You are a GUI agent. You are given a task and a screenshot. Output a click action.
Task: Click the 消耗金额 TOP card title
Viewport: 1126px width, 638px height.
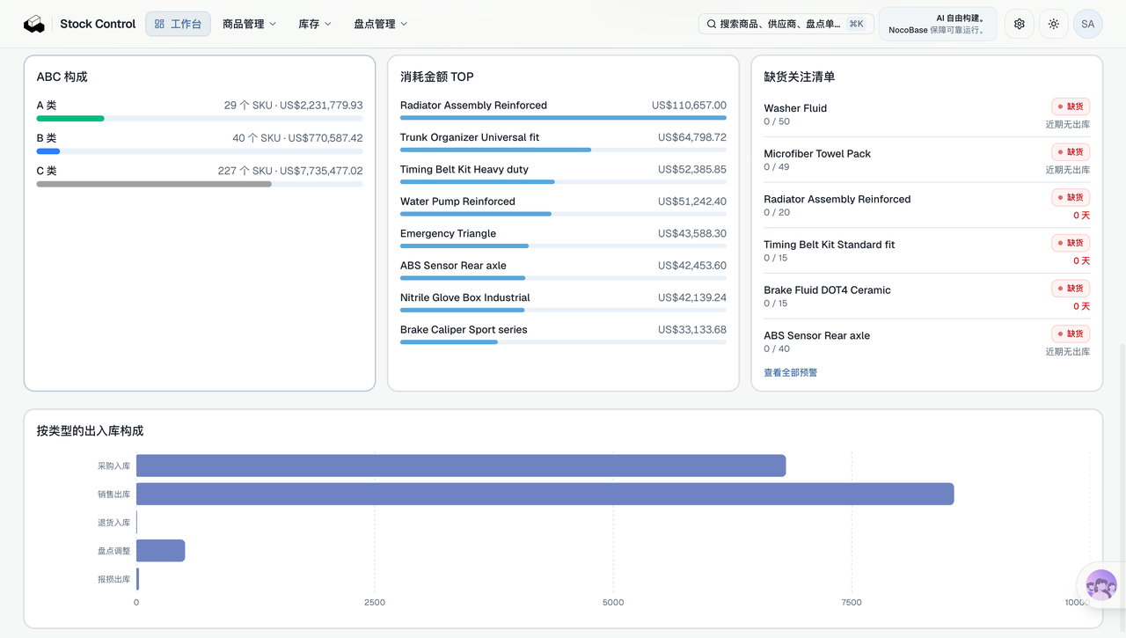[437, 77]
